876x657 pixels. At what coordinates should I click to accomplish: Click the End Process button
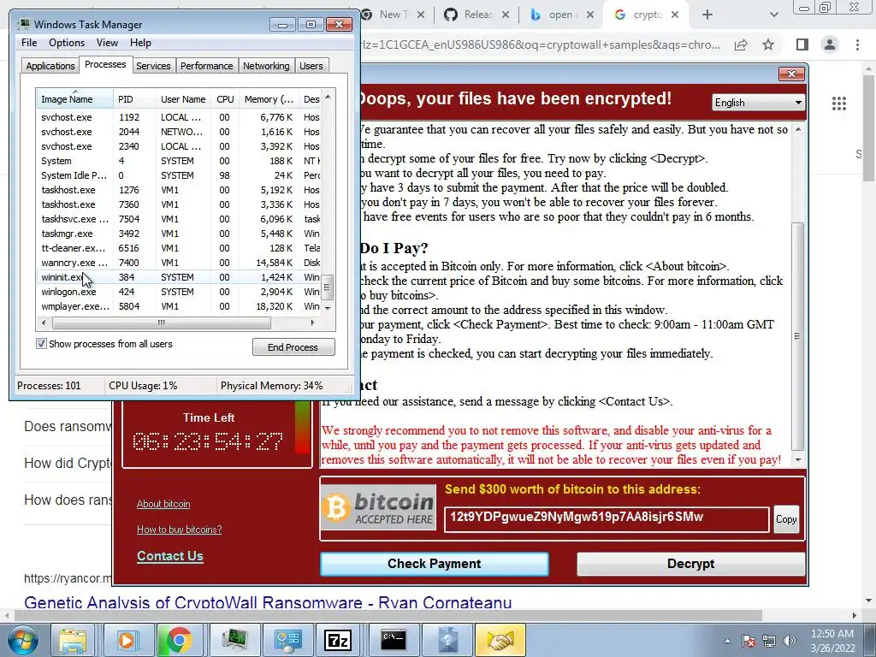[293, 347]
